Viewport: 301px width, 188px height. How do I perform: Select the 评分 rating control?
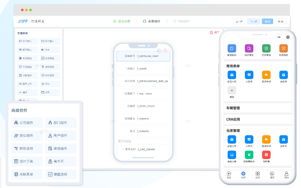pos(50,84)
